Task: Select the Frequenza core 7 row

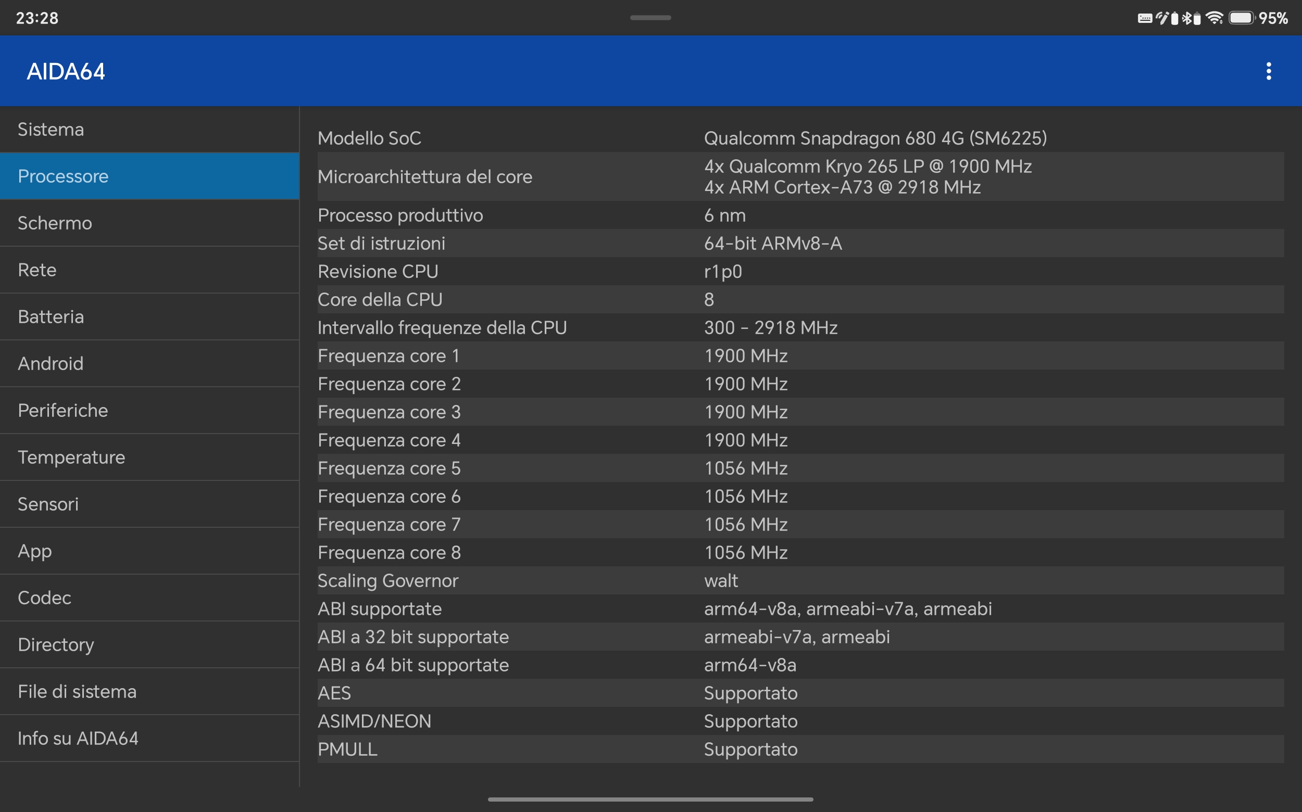Action: coord(800,525)
